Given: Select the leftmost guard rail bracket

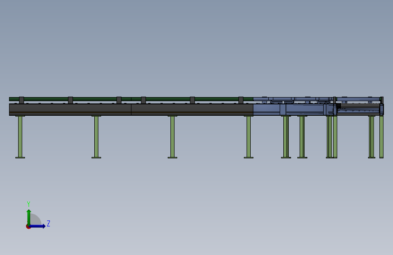Looking at the screenshot, I should point(22,100).
